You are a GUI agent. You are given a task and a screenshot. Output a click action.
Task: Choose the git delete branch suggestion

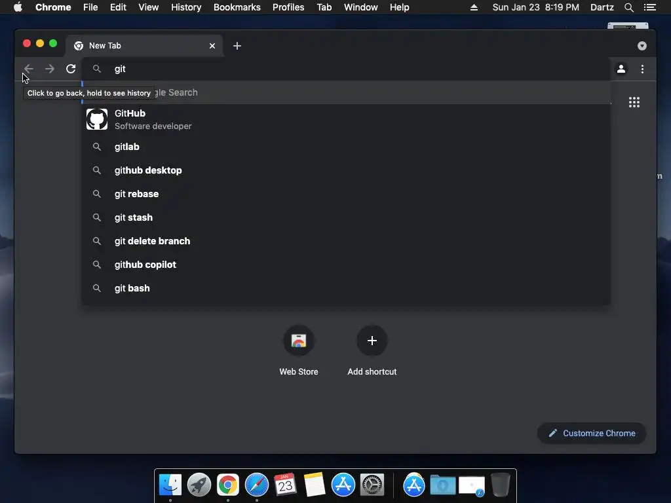346,241
